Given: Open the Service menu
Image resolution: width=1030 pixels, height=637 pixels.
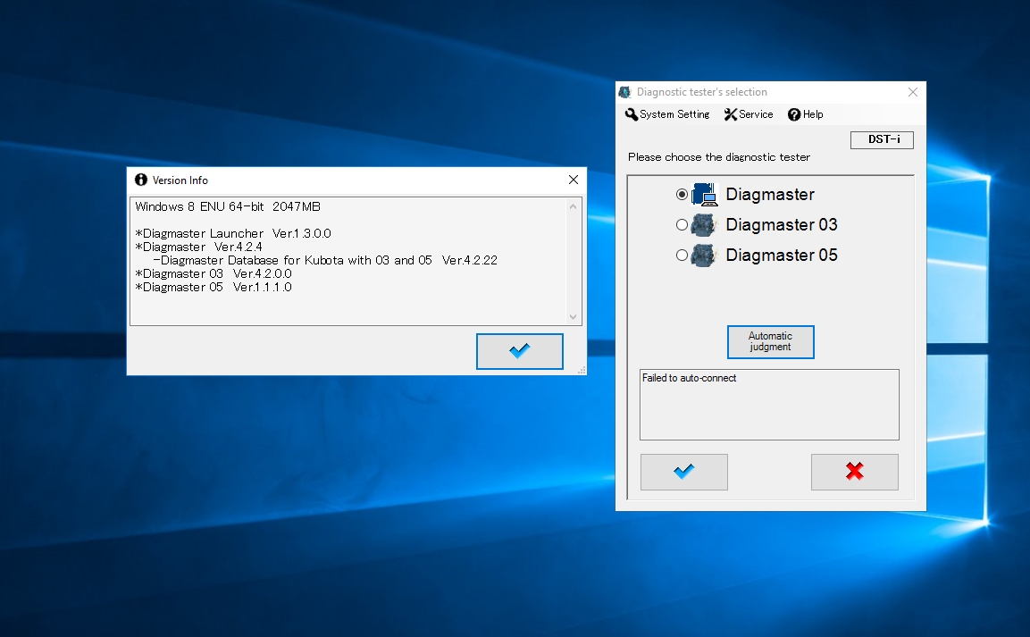Looking at the screenshot, I should tap(756, 114).
